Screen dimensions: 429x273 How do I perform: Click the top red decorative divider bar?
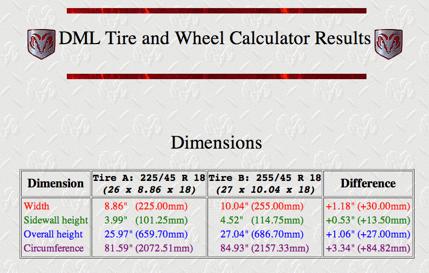coord(216,11)
